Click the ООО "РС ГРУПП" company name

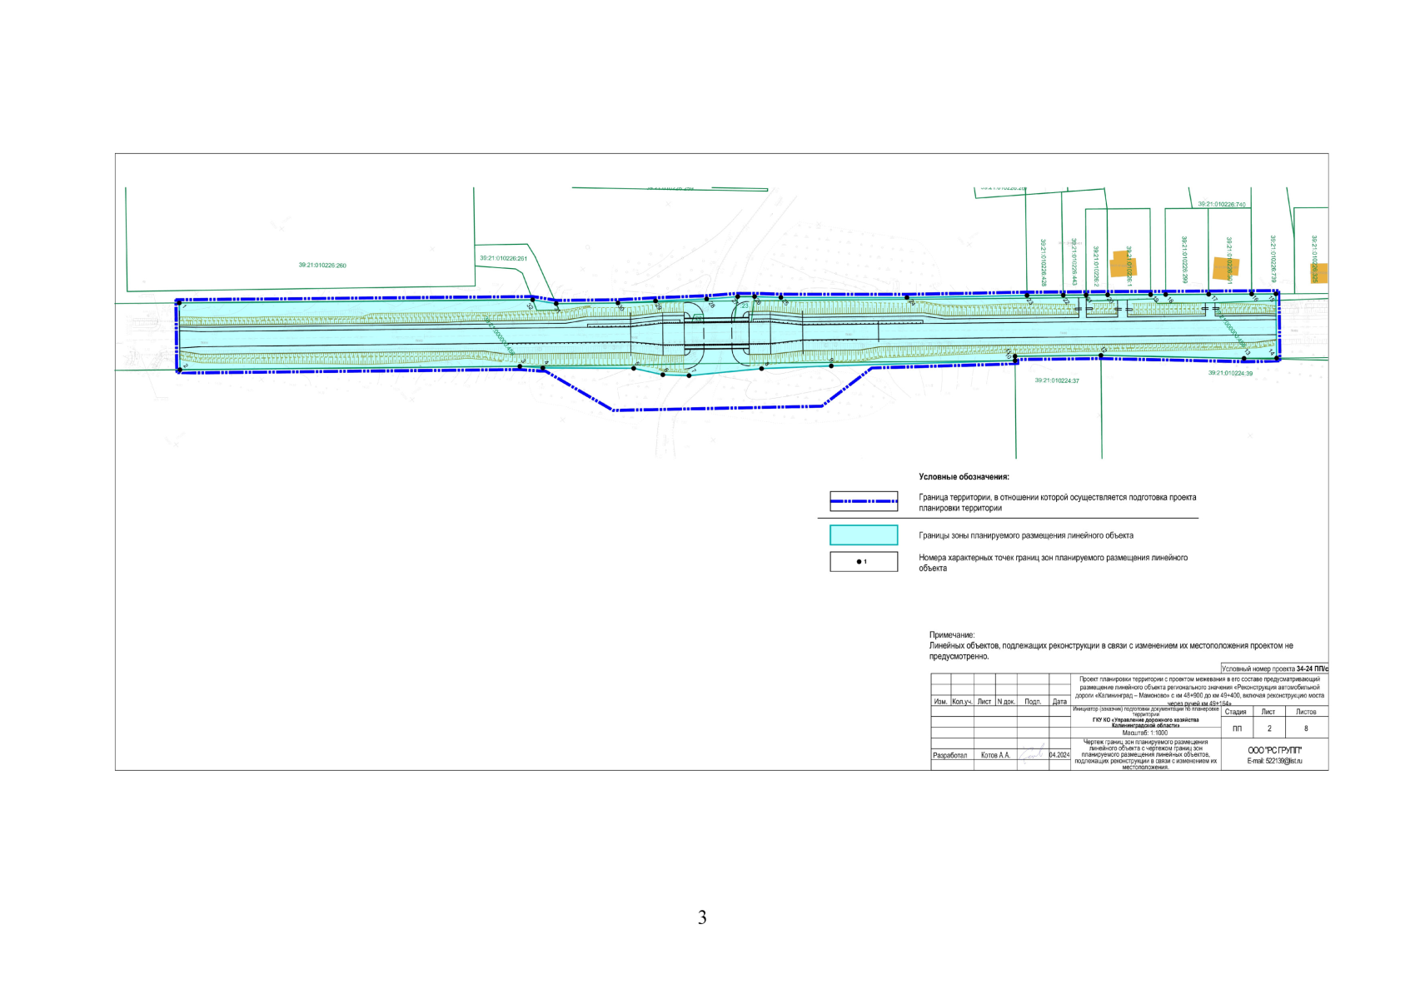tap(1274, 750)
